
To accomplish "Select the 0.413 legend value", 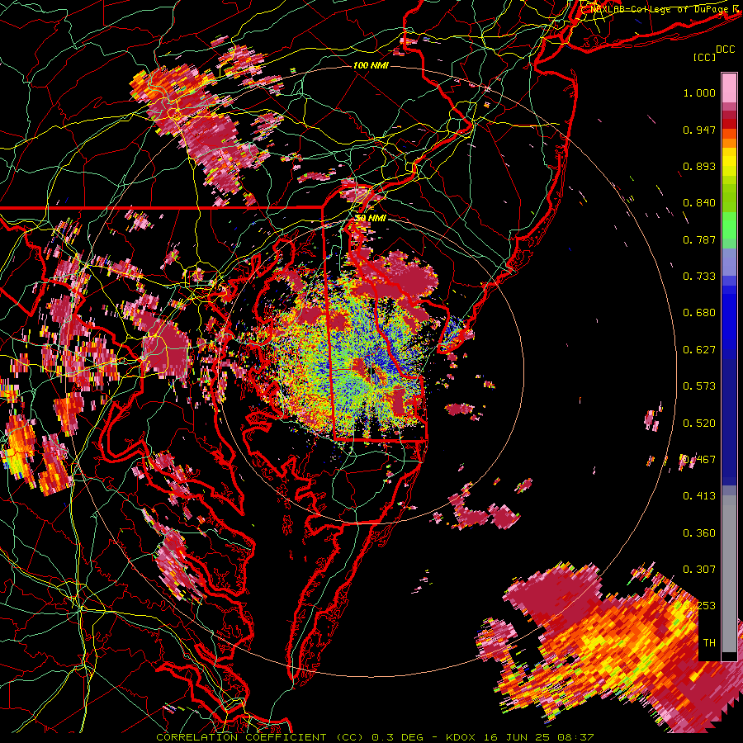I will point(699,496).
